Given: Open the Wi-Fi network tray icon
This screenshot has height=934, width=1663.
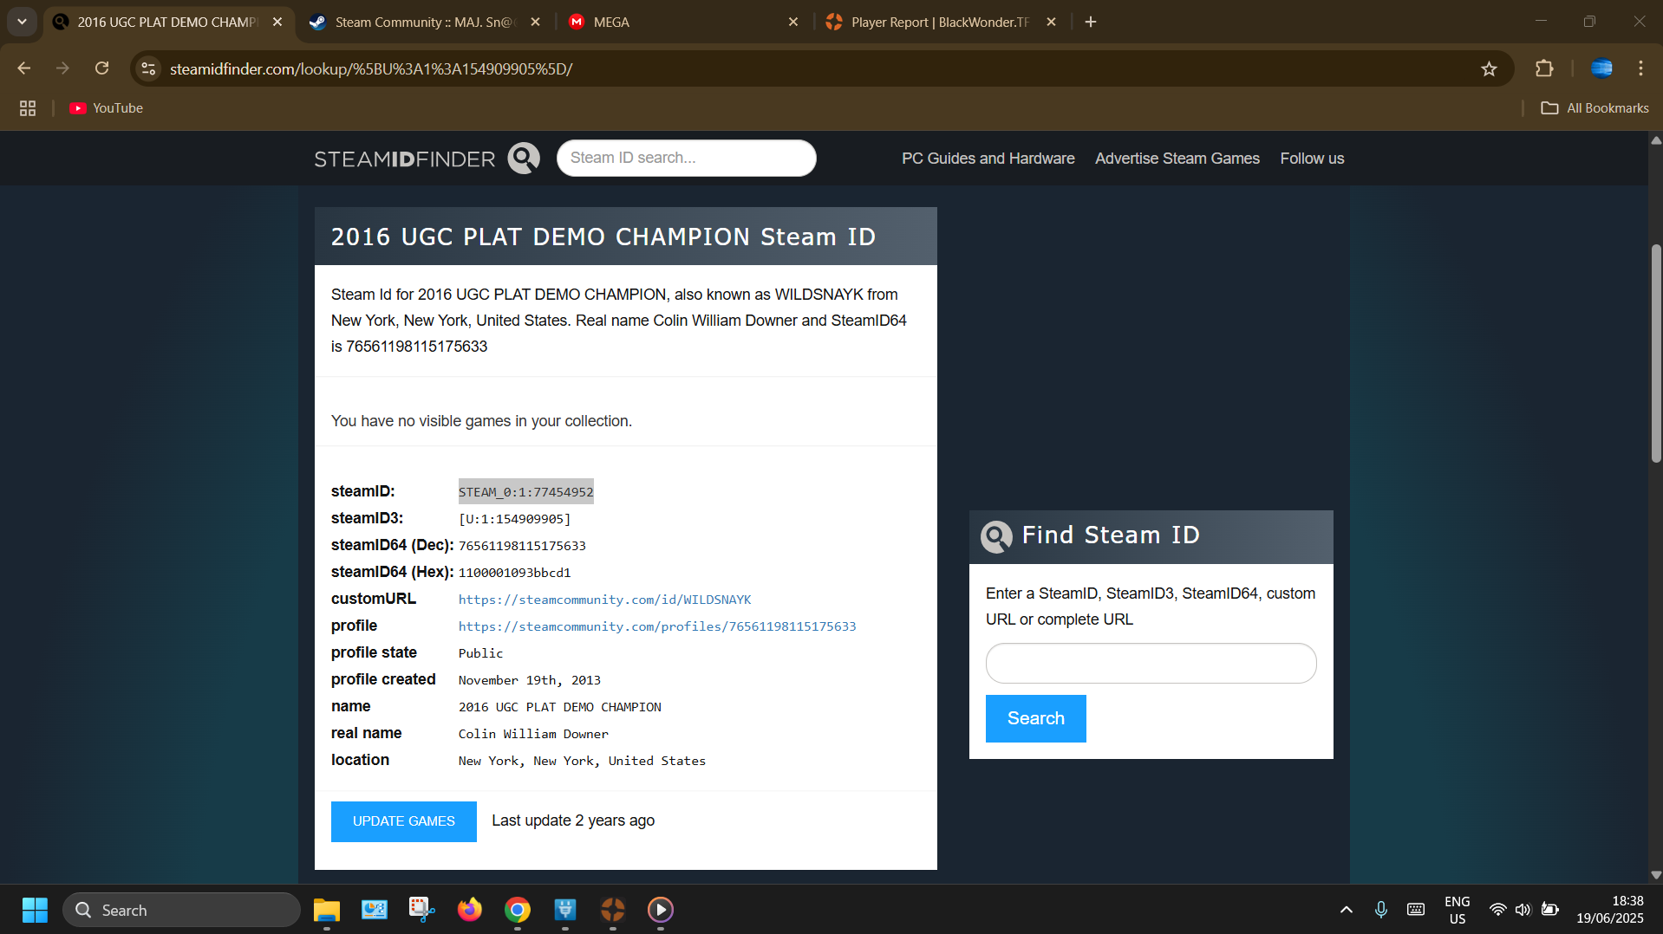Looking at the screenshot, I should tap(1497, 910).
